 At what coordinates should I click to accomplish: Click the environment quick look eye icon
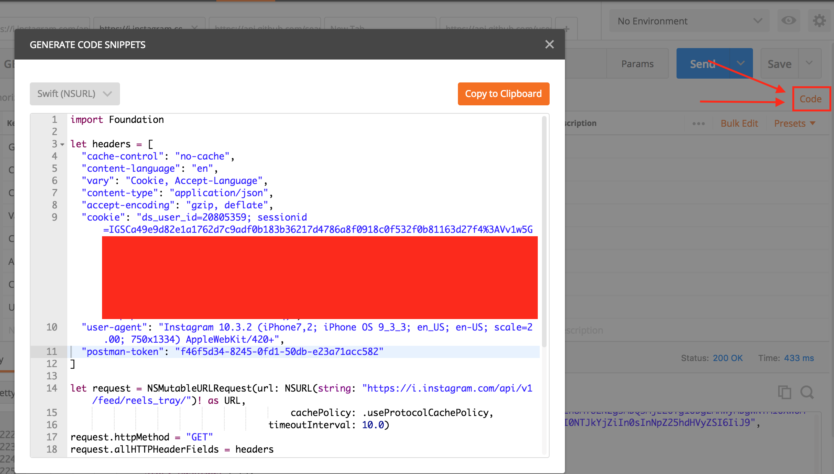(x=789, y=21)
